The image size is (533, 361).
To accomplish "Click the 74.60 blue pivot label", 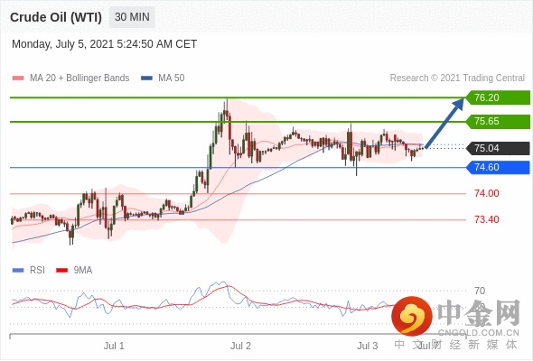I will click(498, 168).
